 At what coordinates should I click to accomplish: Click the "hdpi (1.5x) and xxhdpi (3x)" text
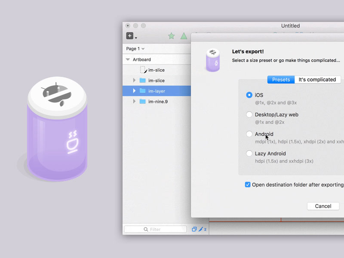tap(284, 161)
